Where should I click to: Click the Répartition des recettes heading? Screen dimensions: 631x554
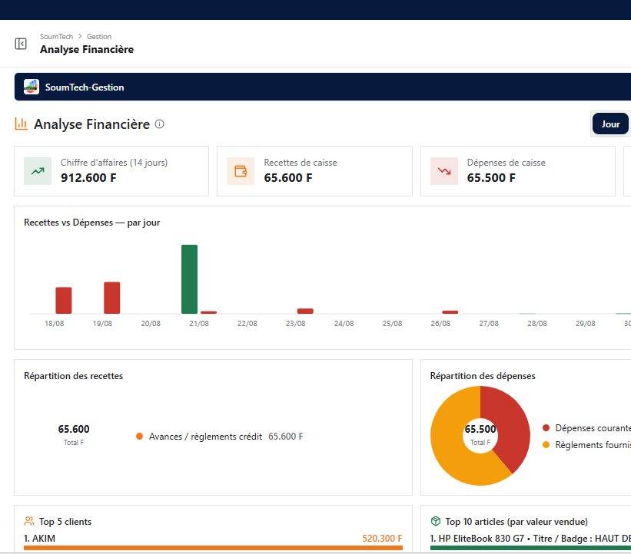tap(74, 376)
